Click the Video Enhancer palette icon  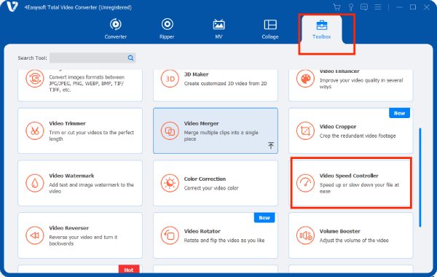(x=305, y=79)
